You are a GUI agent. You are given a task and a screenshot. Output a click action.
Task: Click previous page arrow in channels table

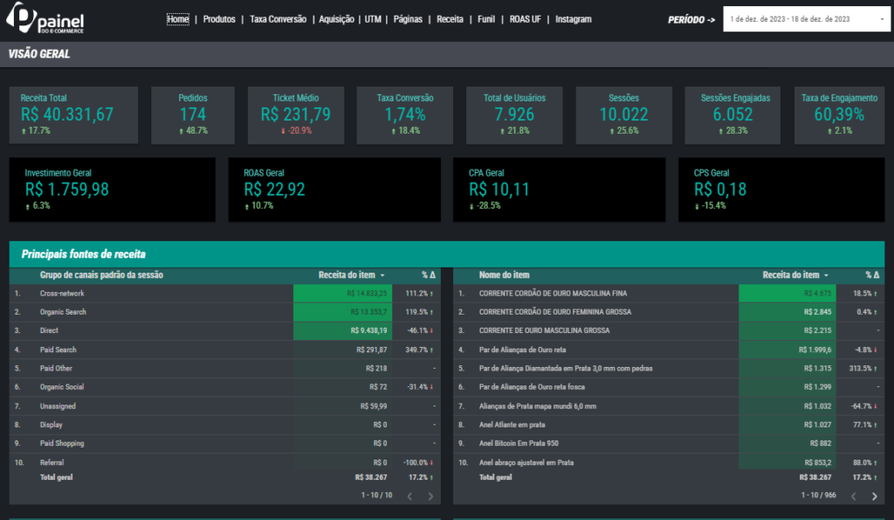408,496
